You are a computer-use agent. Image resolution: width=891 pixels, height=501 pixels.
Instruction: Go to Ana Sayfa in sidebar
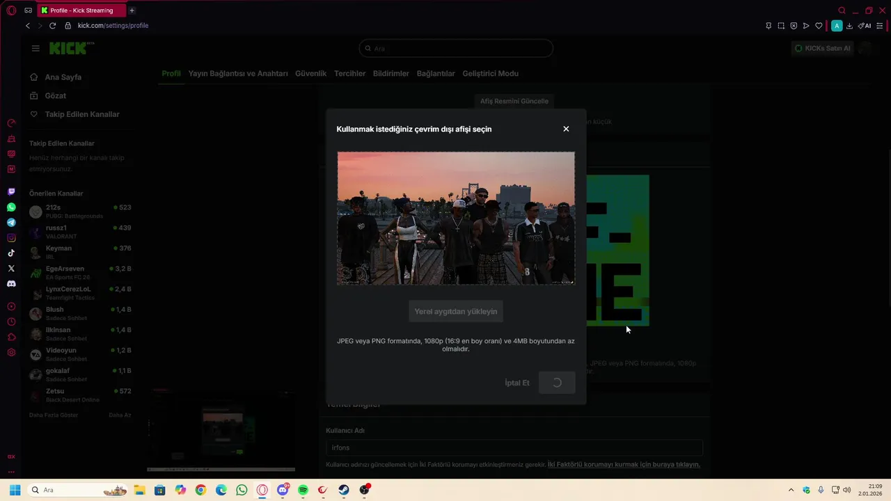coord(56,77)
